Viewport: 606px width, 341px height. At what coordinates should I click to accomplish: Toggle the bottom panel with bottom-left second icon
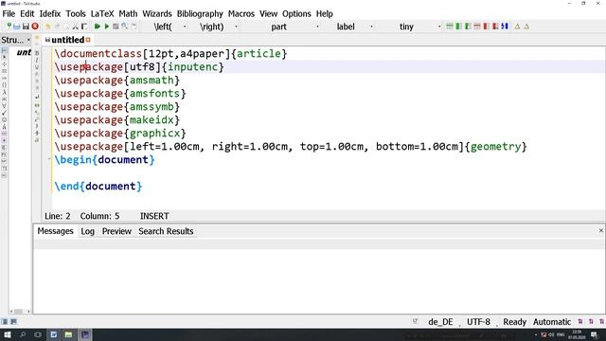[x=13, y=322]
